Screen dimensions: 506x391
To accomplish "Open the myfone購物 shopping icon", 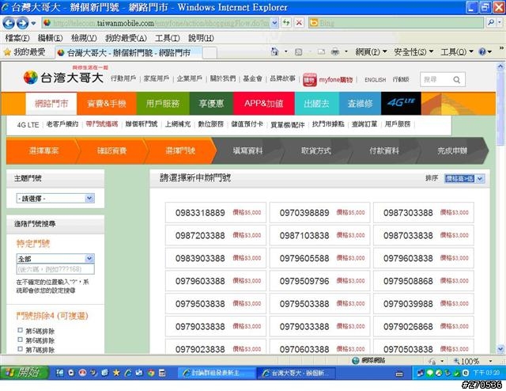I will (x=309, y=80).
